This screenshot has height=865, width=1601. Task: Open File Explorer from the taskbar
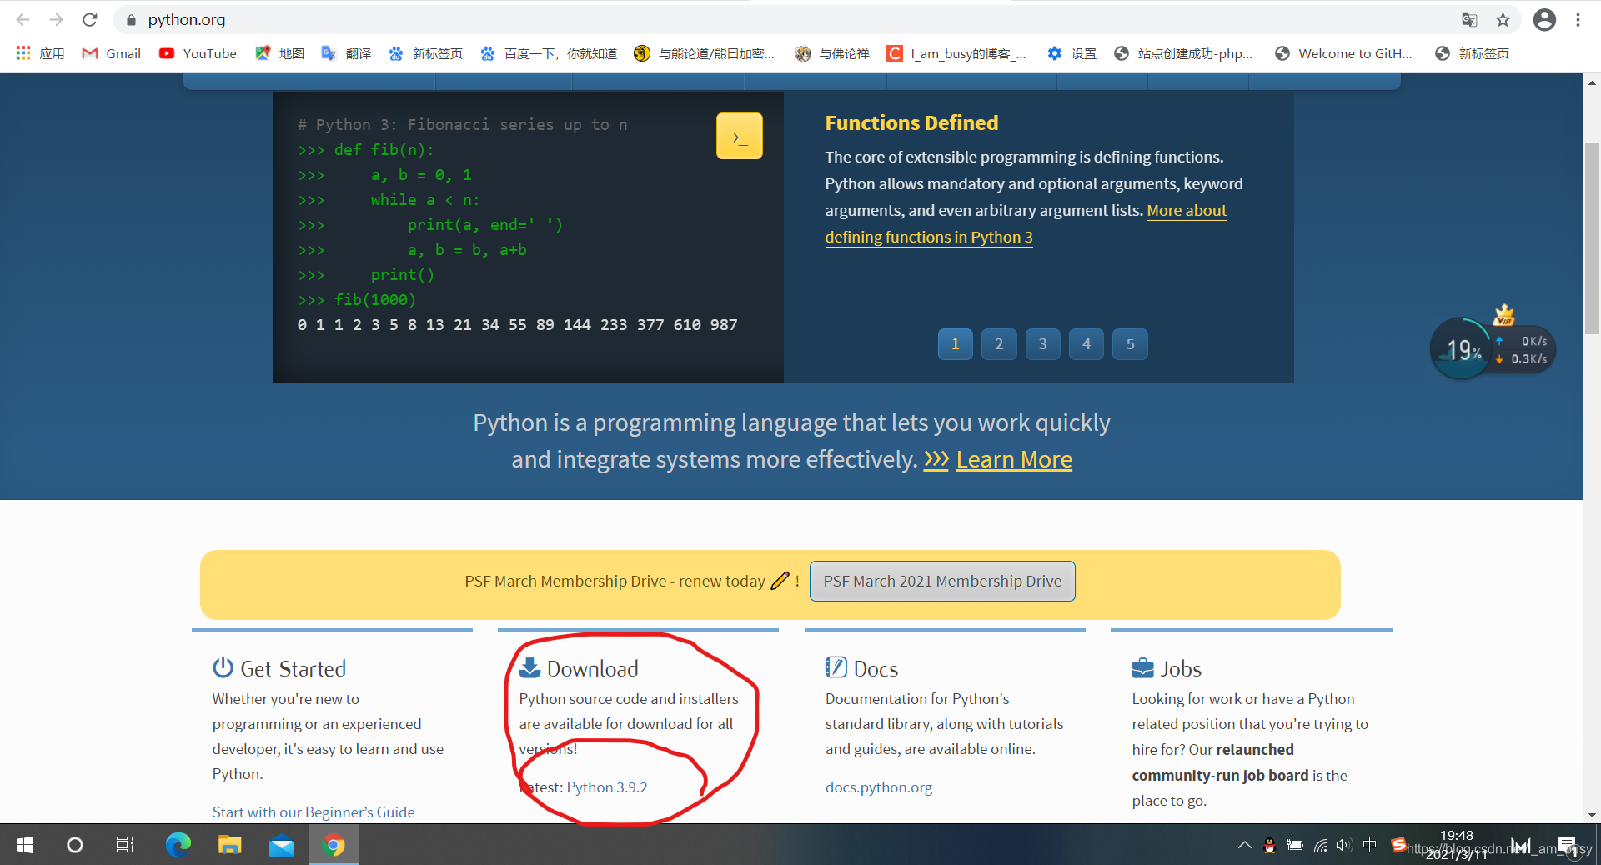229,845
